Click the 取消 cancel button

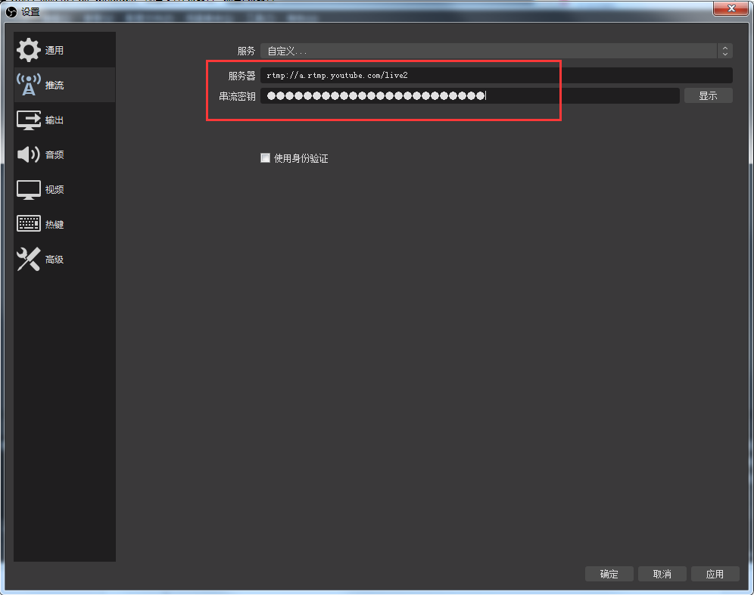pyautogui.click(x=662, y=574)
